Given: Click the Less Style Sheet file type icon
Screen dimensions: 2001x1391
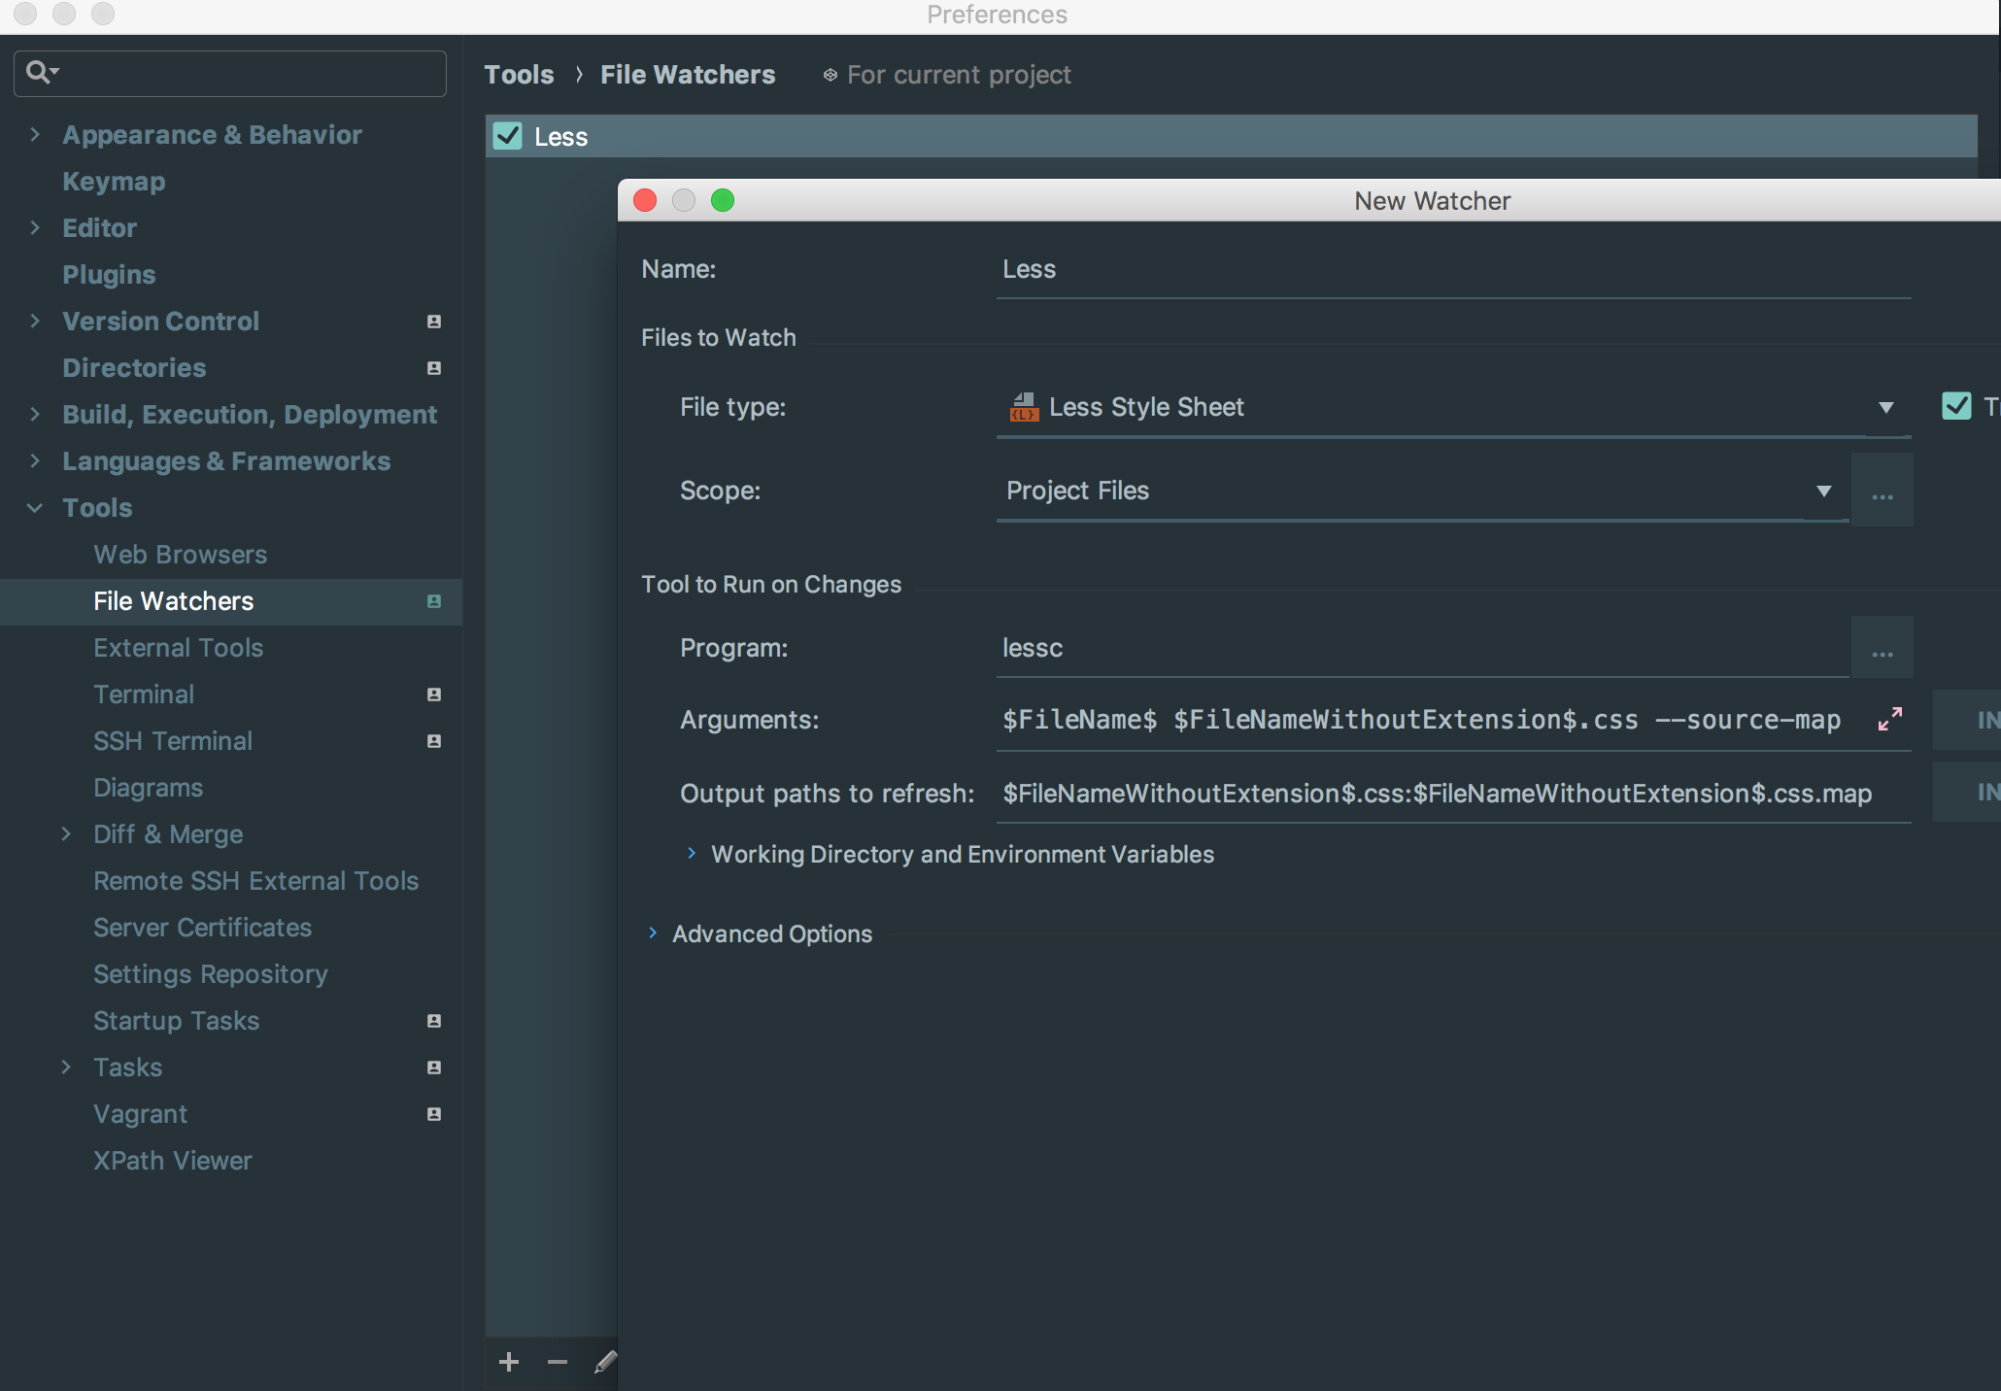Looking at the screenshot, I should [x=1023, y=407].
